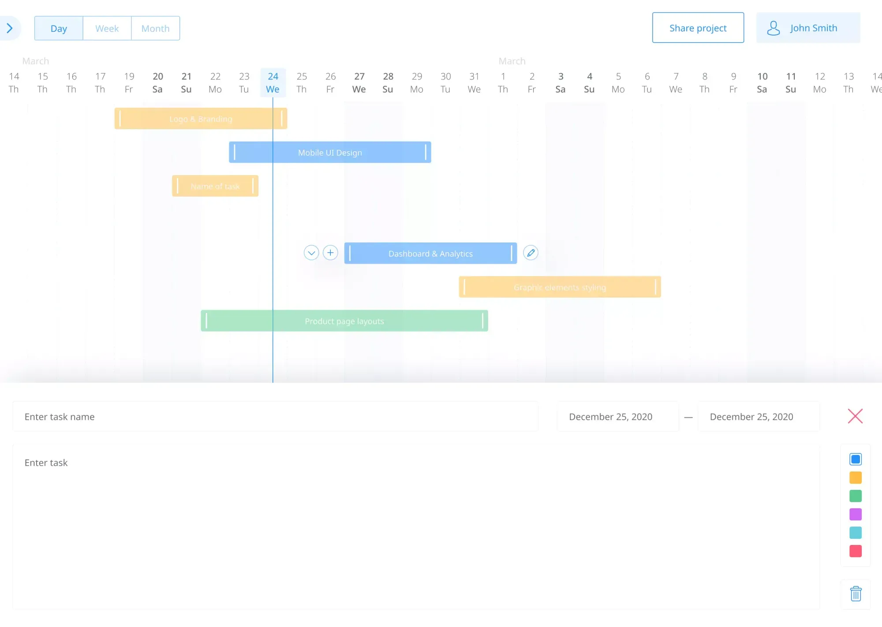
Task: Edit Dashboard & Analytics with the pencil icon
Action: 531,252
